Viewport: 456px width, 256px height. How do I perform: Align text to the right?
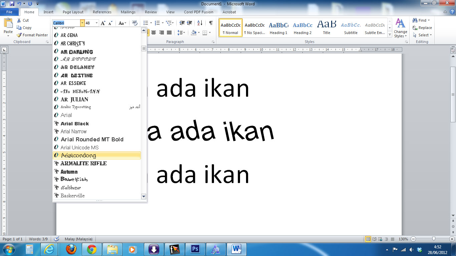pyautogui.click(x=162, y=33)
